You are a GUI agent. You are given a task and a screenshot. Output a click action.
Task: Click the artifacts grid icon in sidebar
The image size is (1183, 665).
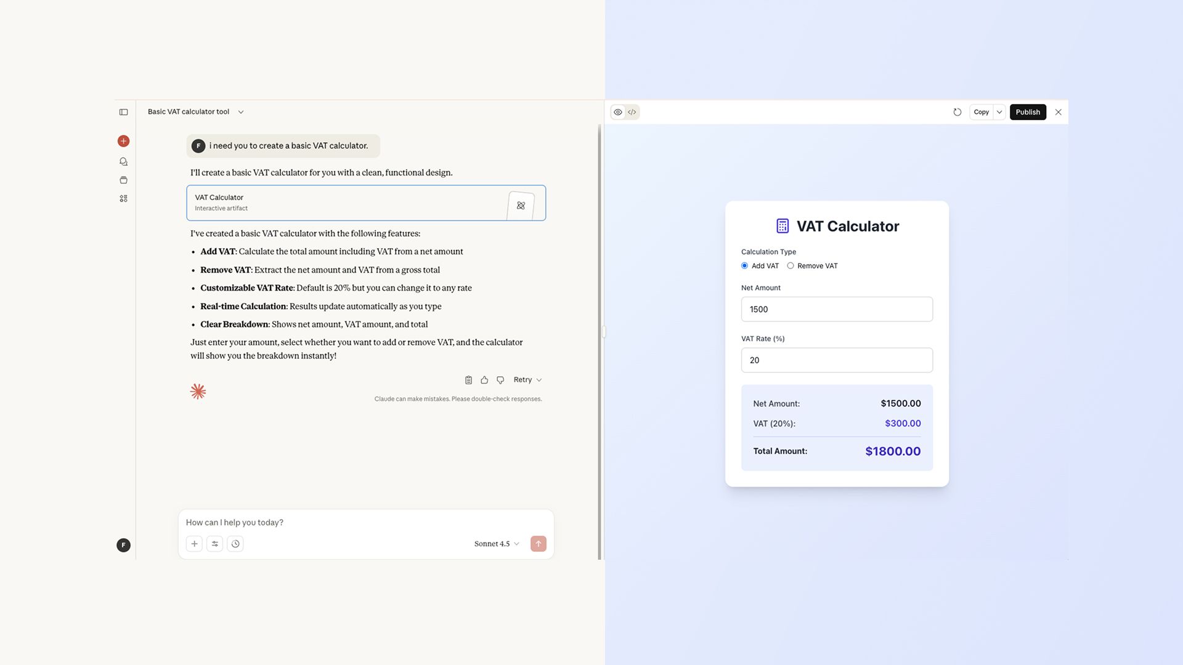pyautogui.click(x=123, y=198)
